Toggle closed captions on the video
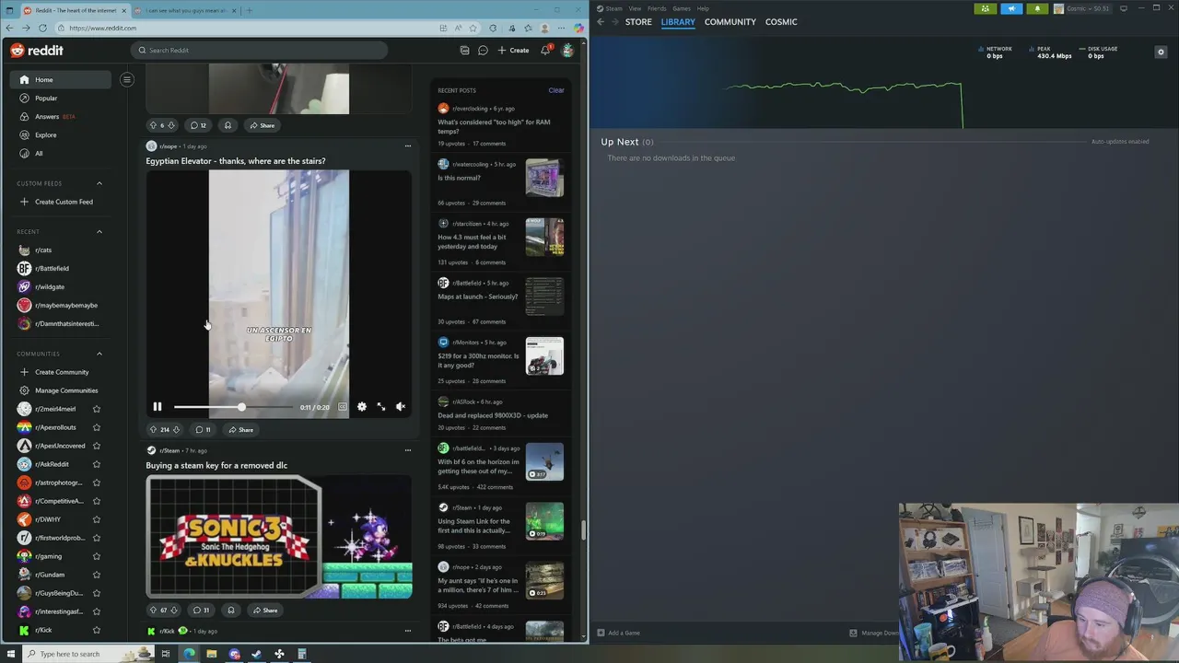 343,406
